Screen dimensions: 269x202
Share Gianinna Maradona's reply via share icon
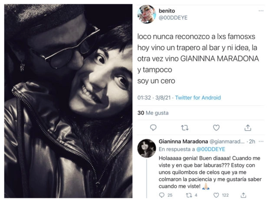pyautogui.click(x=243, y=195)
